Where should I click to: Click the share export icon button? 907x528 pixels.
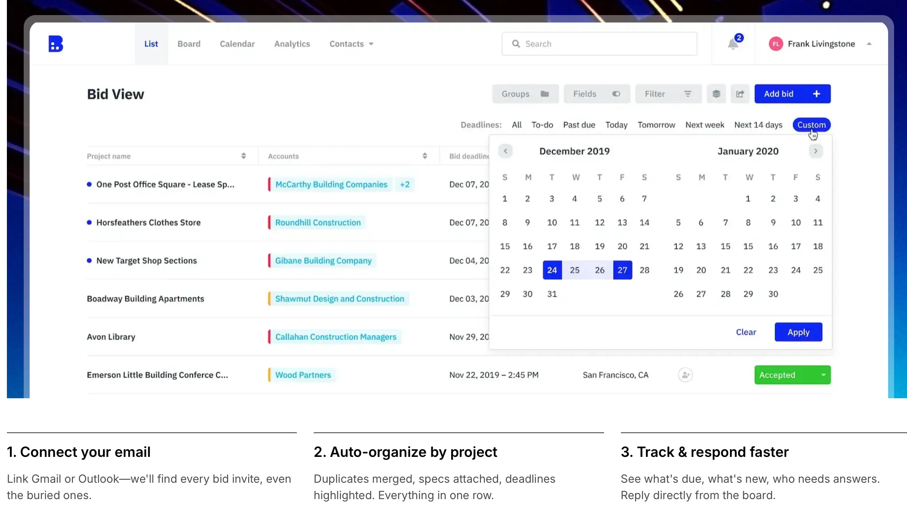pyautogui.click(x=740, y=94)
